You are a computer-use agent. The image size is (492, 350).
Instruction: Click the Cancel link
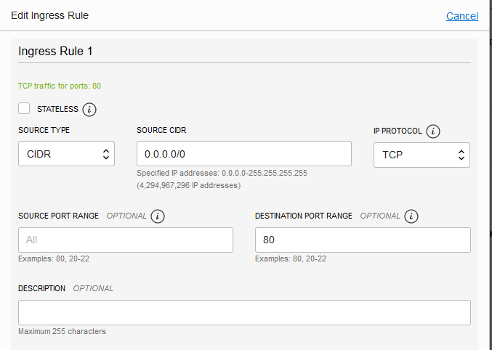[x=461, y=16]
